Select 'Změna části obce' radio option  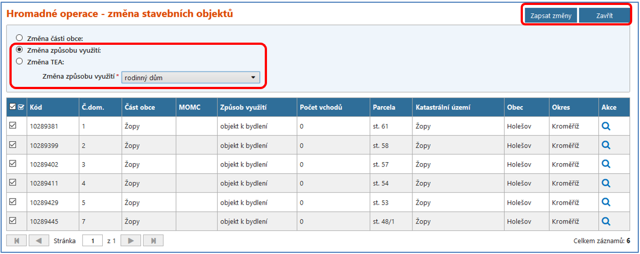pos(19,38)
